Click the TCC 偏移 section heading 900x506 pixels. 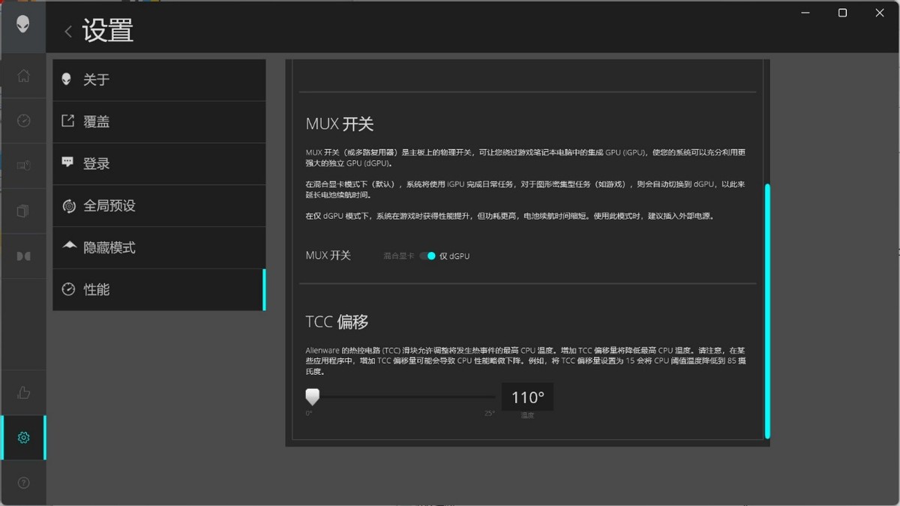click(x=337, y=322)
